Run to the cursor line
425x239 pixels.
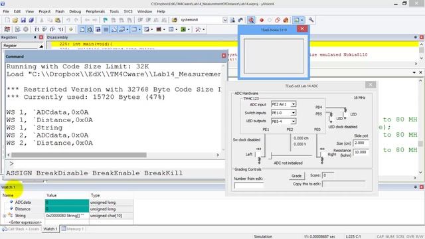coord(60,29)
